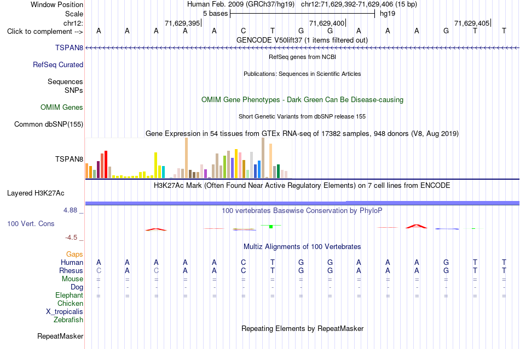The height and width of the screenshot is (349, 520).
Task: Click the blue H3K27Ac signal band
Action: point(302,203)
